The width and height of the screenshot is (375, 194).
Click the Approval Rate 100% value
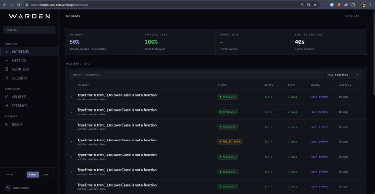(151, 42)
